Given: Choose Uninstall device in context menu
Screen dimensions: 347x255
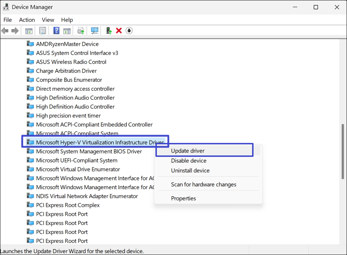Looking at the screenshot, I should coord(190,170).
